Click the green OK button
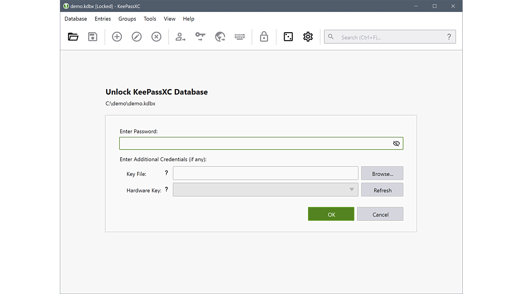This screenshot has width=523, height=294. coord(331,214)
